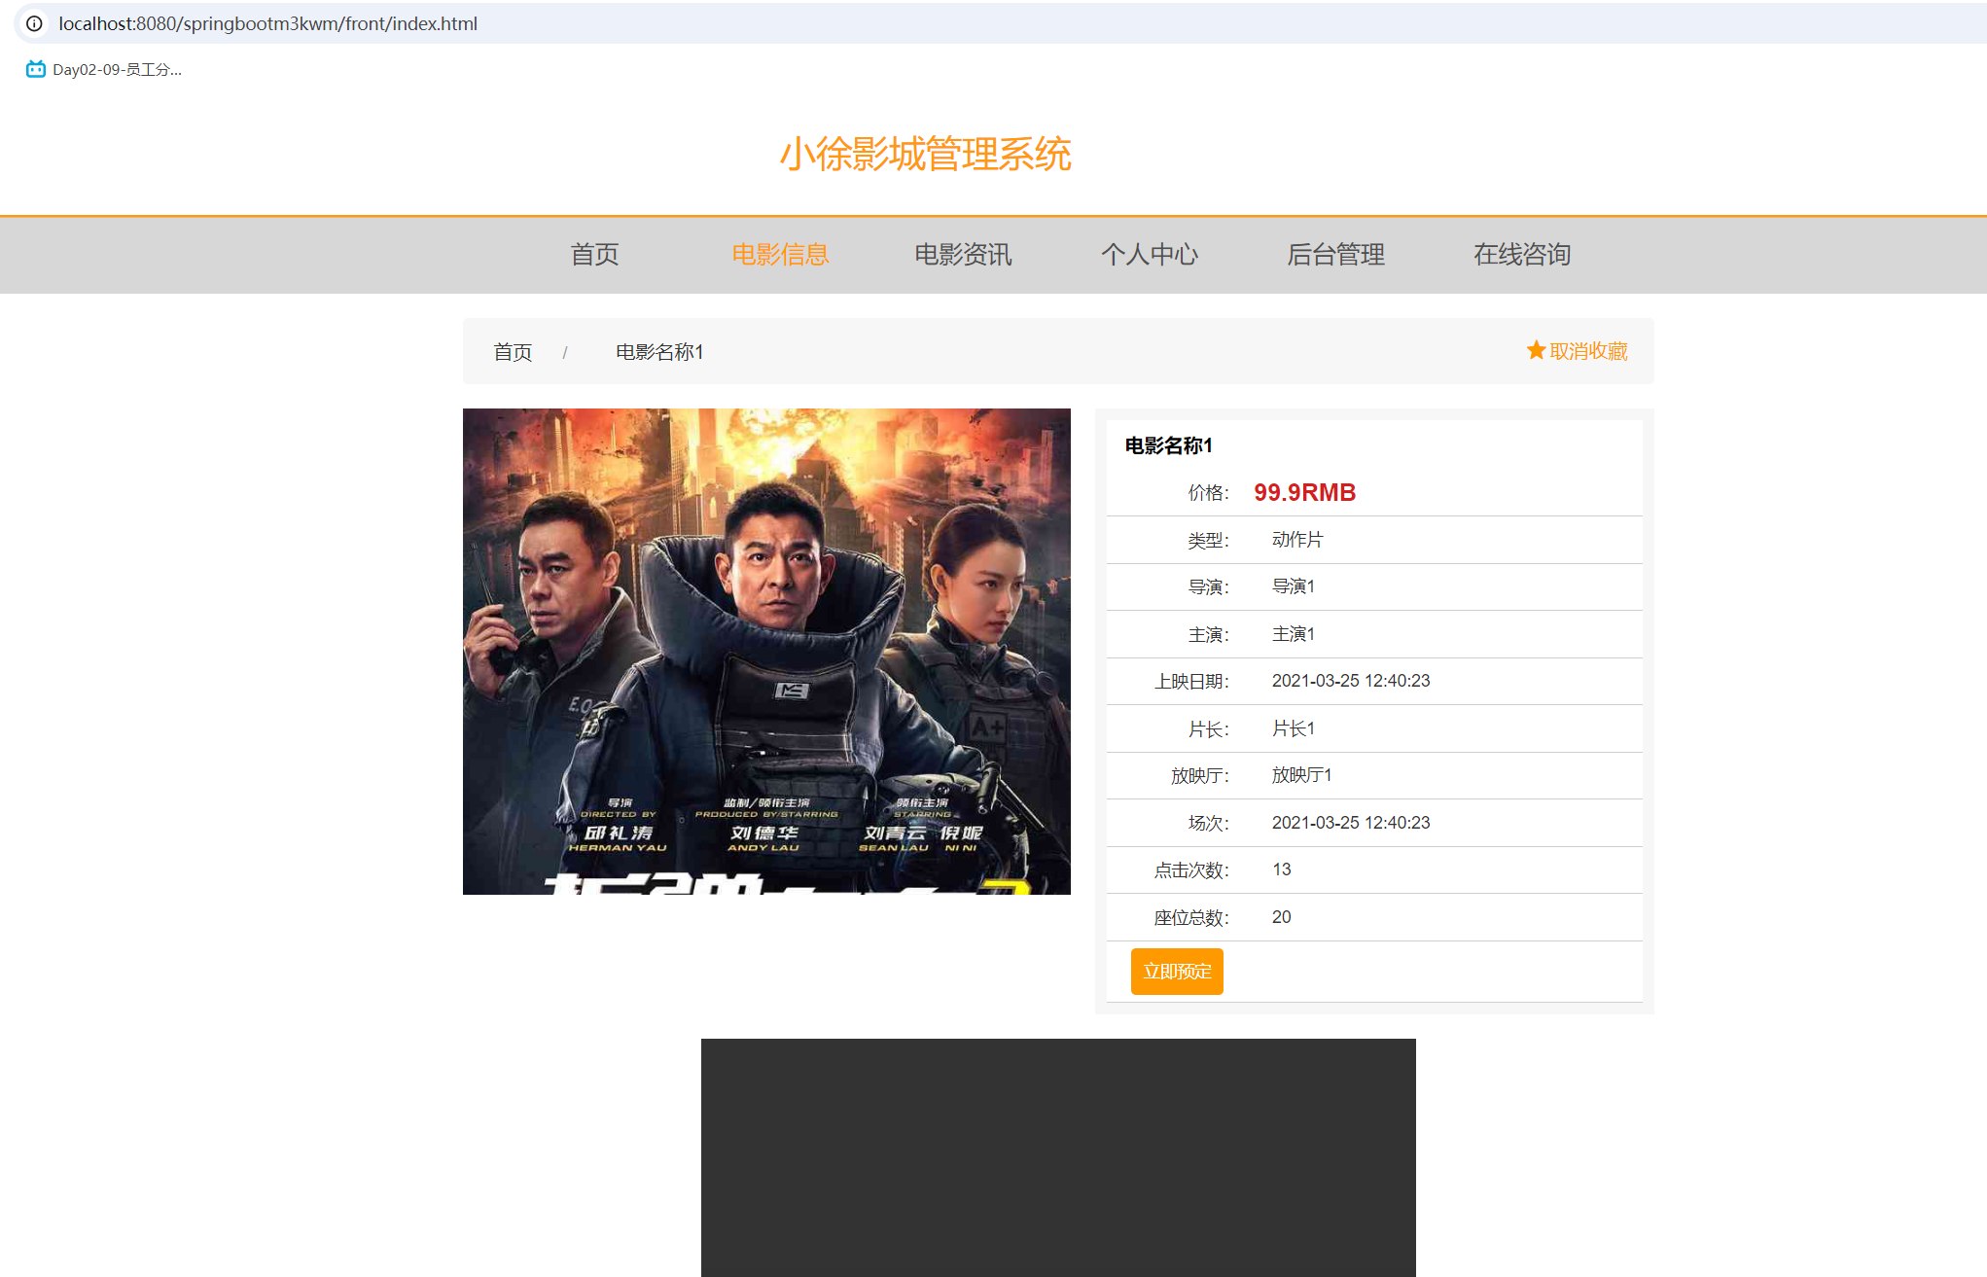Open 电影信息 navigation tab

point(780,255)
